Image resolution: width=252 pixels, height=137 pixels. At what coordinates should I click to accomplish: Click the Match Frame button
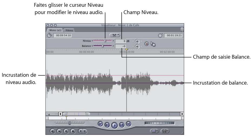pos(52,131)
